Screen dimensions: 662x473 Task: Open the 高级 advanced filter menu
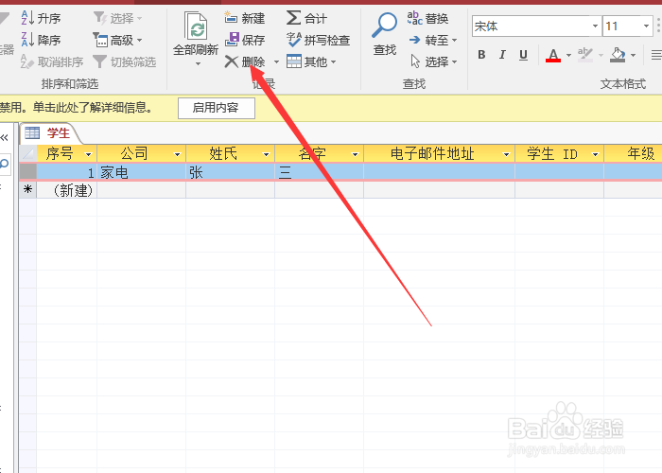point(117,40)
